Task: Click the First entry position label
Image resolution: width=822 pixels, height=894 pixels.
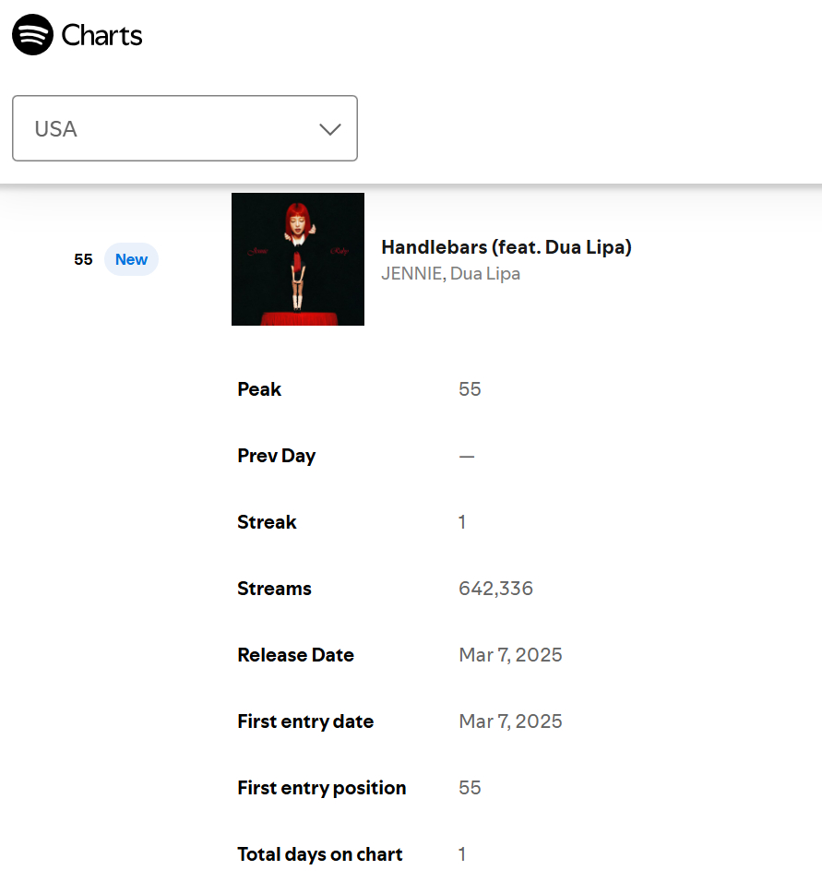Action: 321,788
